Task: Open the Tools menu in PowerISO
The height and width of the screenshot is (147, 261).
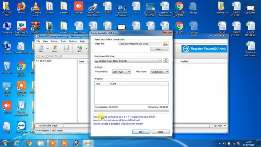Action: [63, 41]
